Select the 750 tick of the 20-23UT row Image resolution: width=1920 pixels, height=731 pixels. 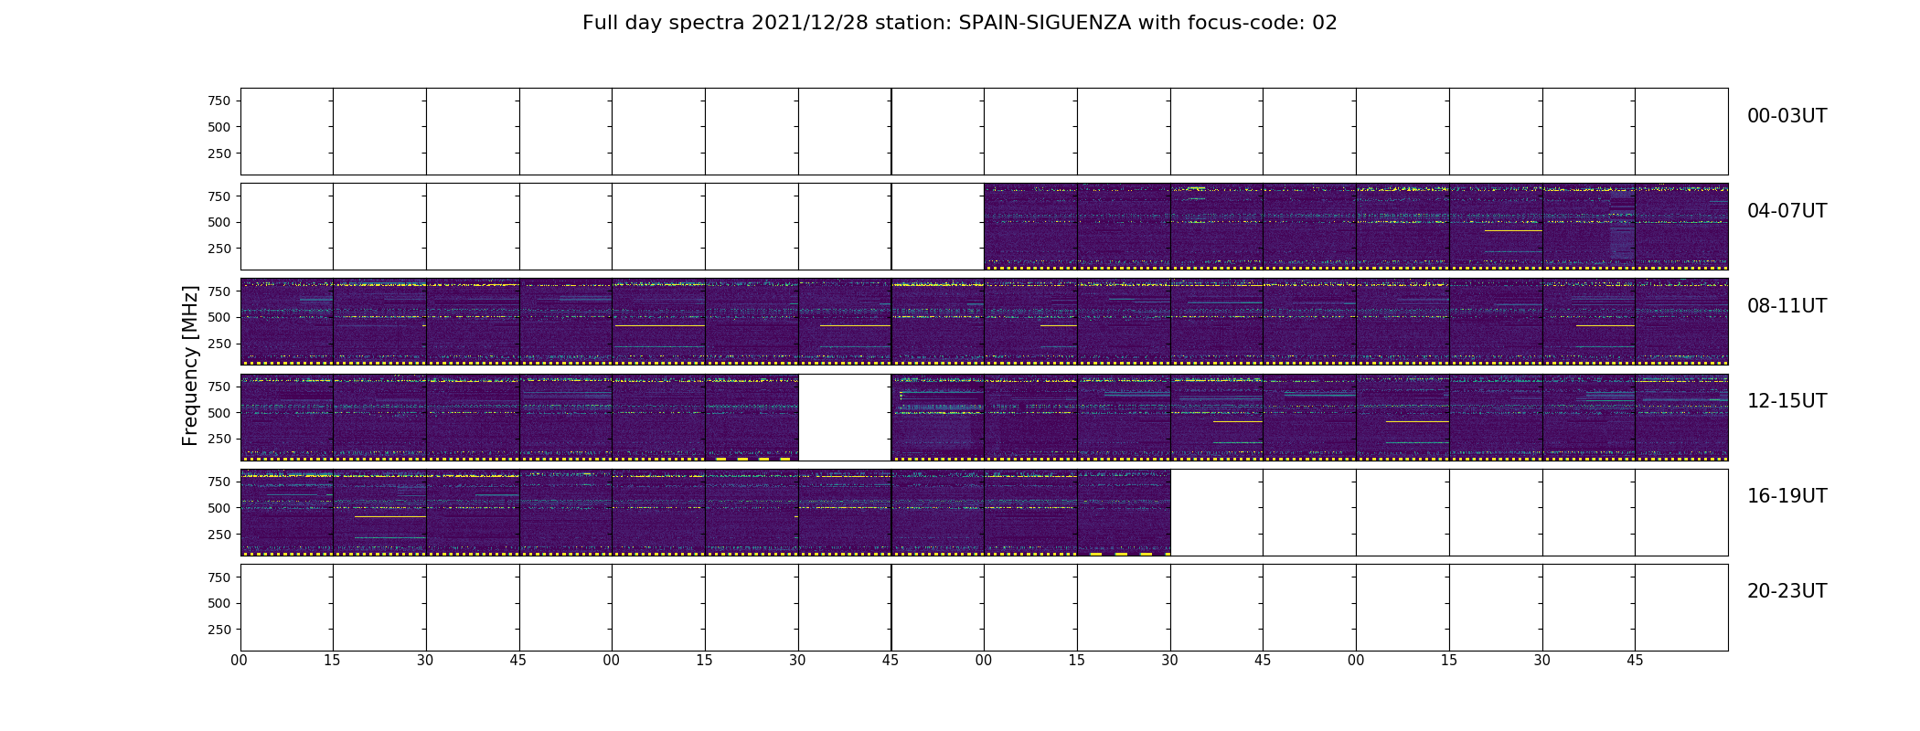click(x=219, y=577)
